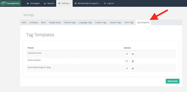Delete the Email template preset

point(133,61)
